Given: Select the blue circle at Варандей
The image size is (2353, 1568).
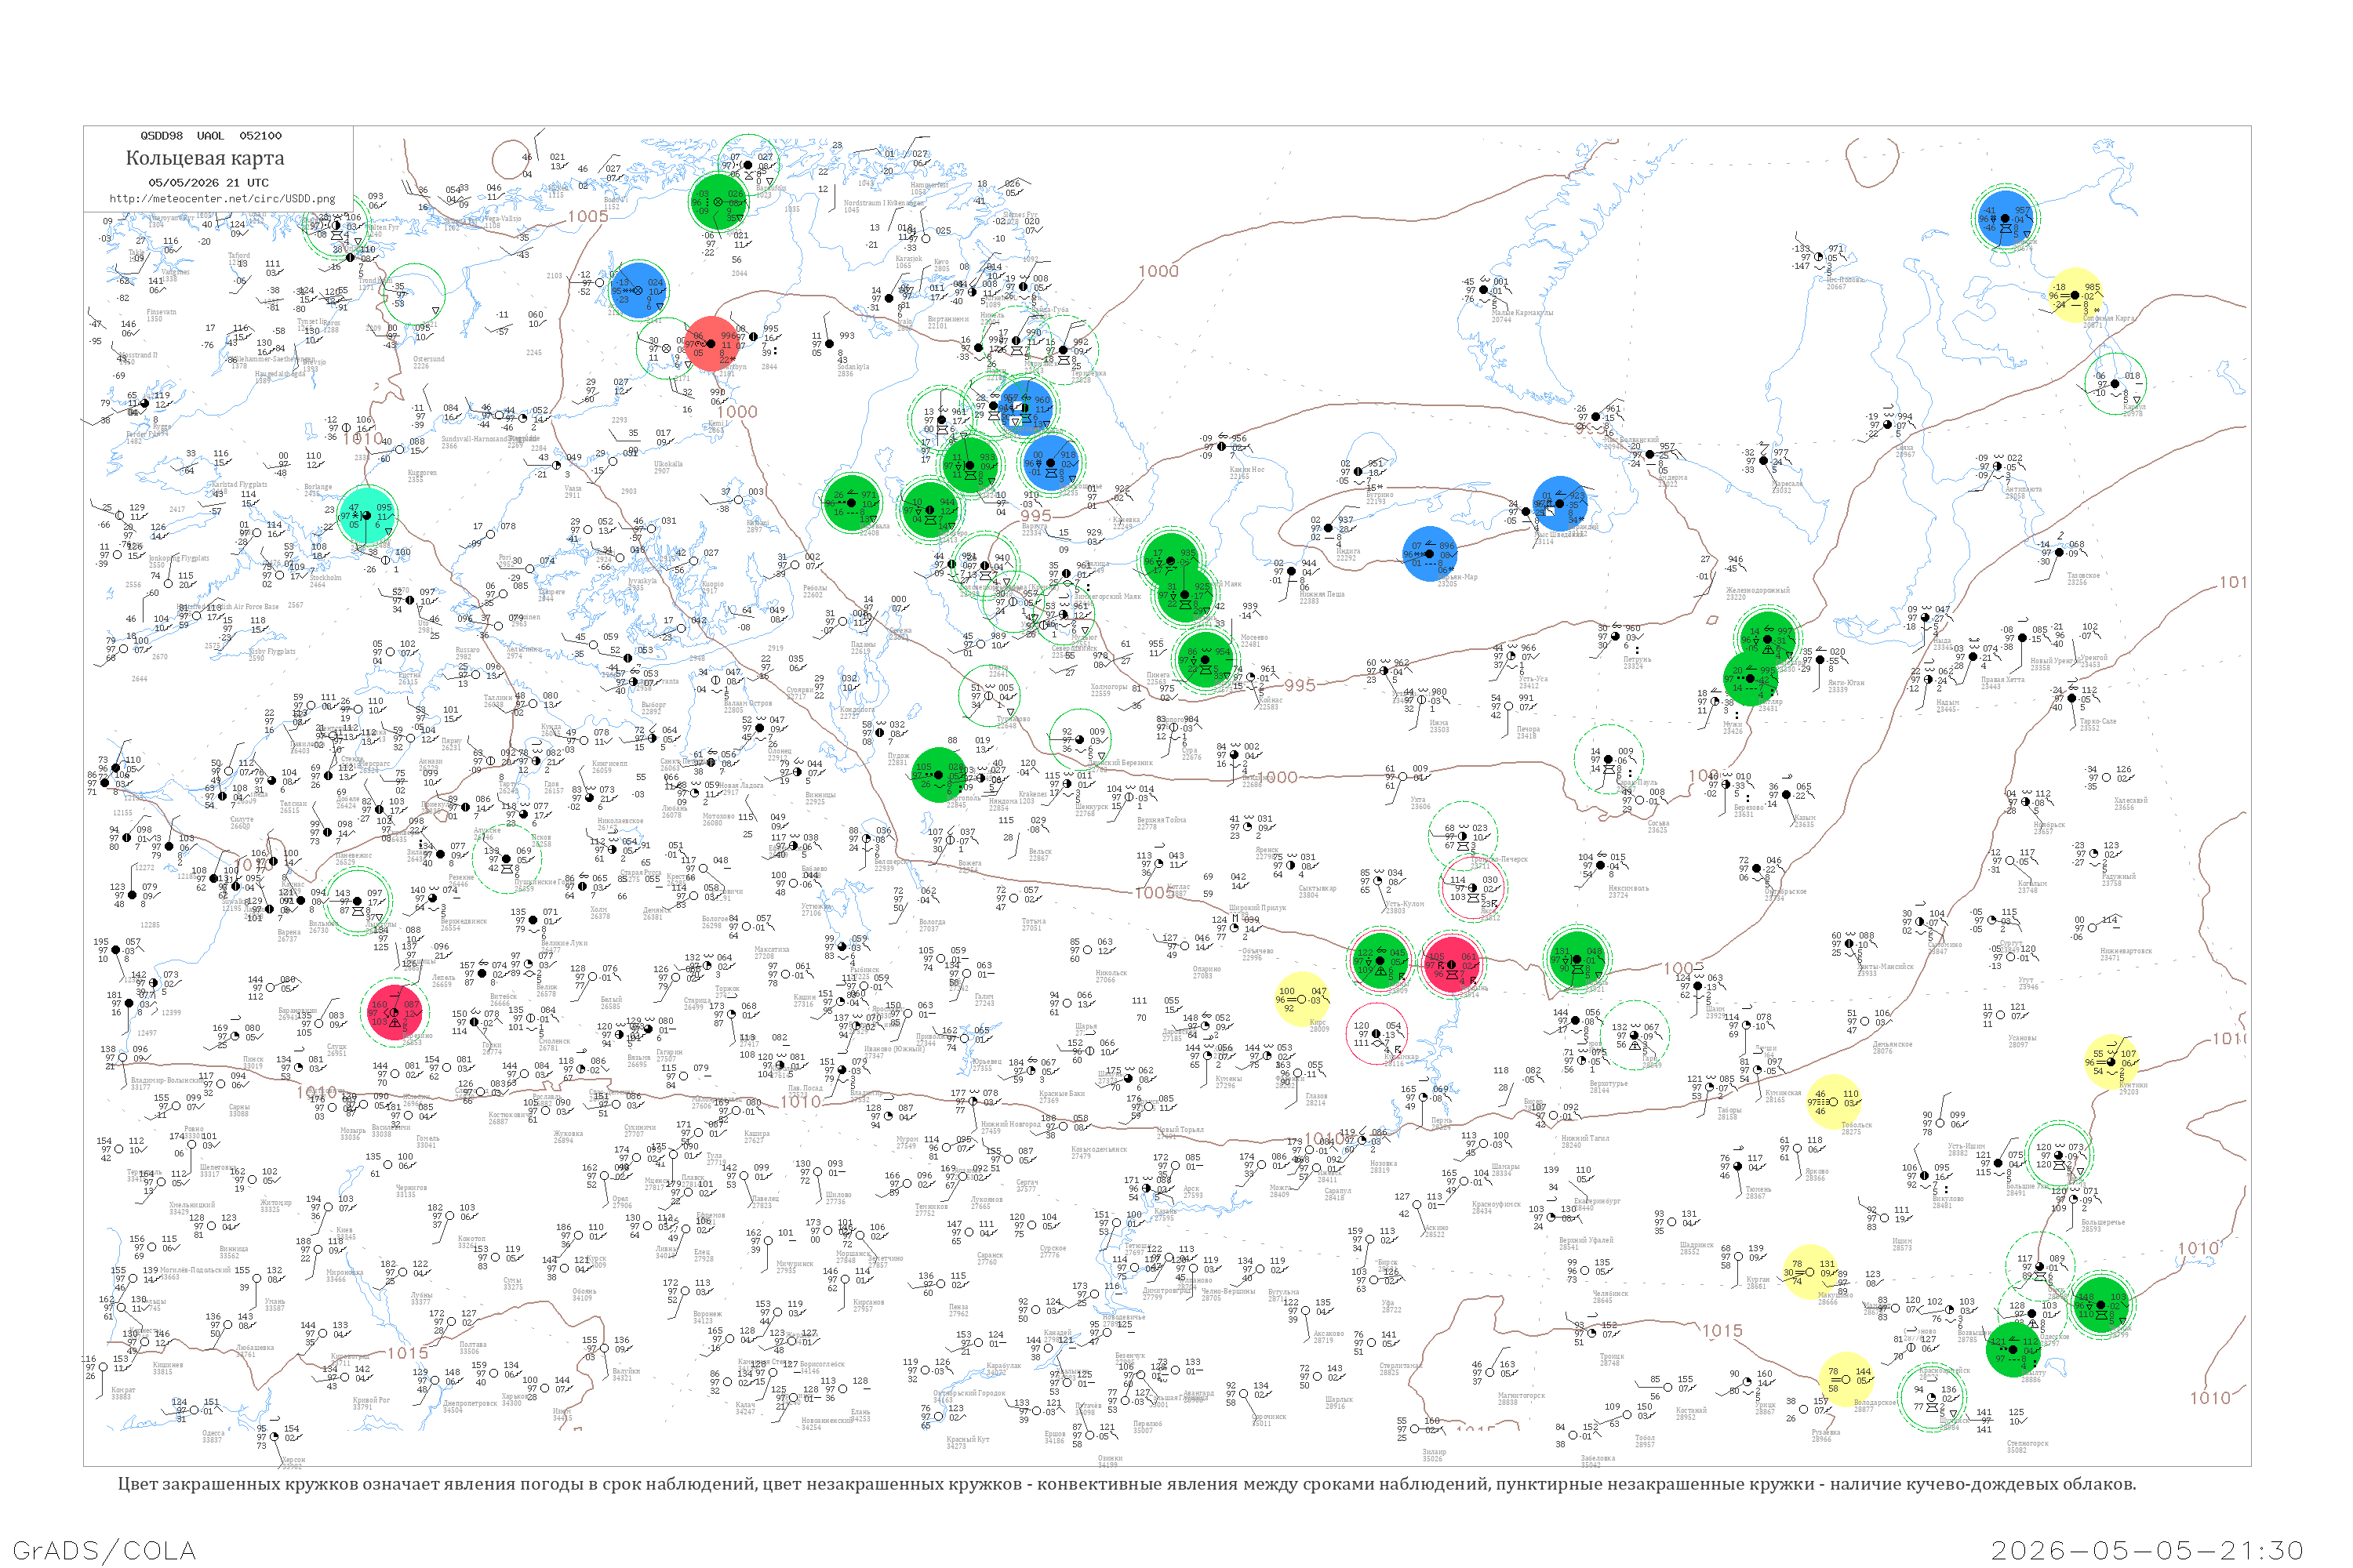Looking at the screenshot, I should pos(1560,503).
